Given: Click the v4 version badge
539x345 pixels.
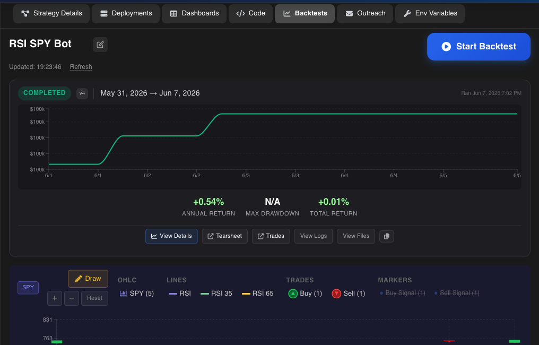Looking at the screenshot, I should point(82,93).
